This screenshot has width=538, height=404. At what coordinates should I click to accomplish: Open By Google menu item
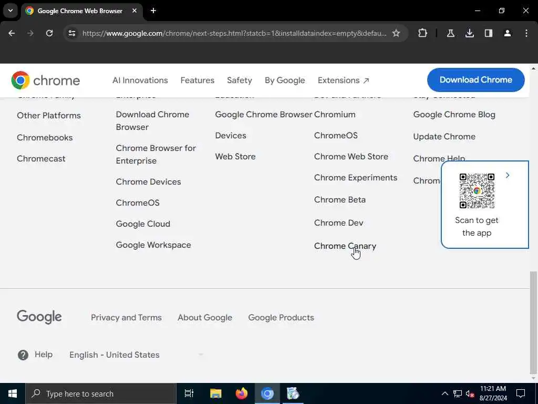285,80
